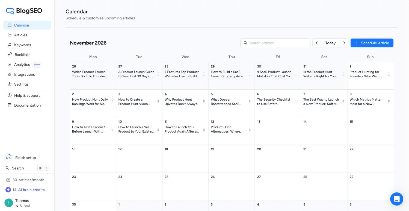Click the 17% setup progress ring
Image resolution: width=409 pixels, height=211 pixels.
[8, 158]
